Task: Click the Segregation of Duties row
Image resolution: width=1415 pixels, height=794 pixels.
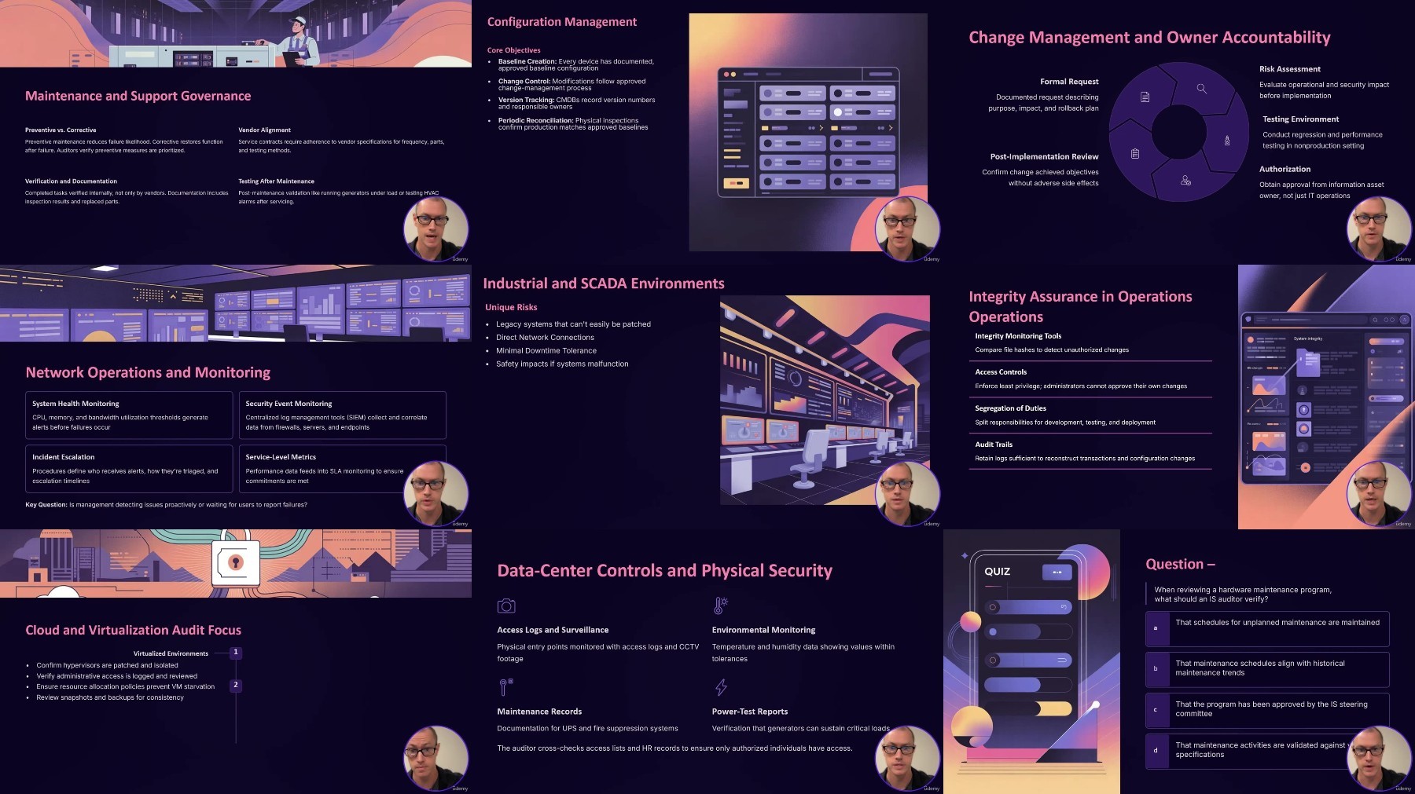Action: coord(1090,415)
